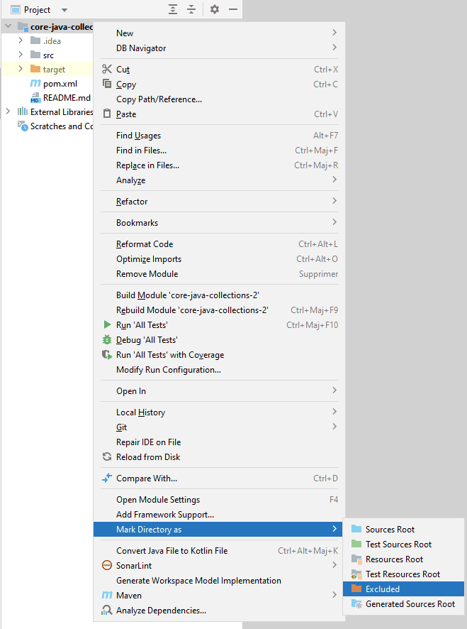Expand the target folder

[x=21, y=69]
